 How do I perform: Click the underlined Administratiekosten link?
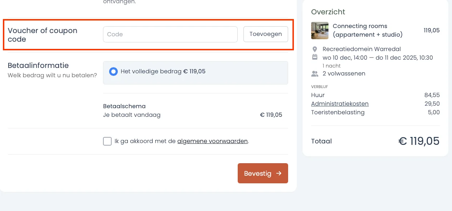(x=340, y=104)
